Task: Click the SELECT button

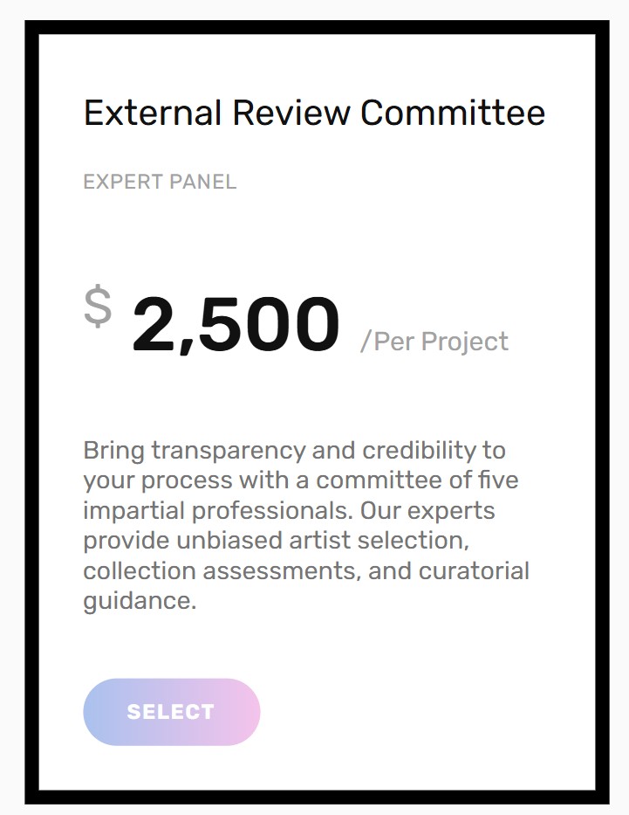Action: [171, 711]
